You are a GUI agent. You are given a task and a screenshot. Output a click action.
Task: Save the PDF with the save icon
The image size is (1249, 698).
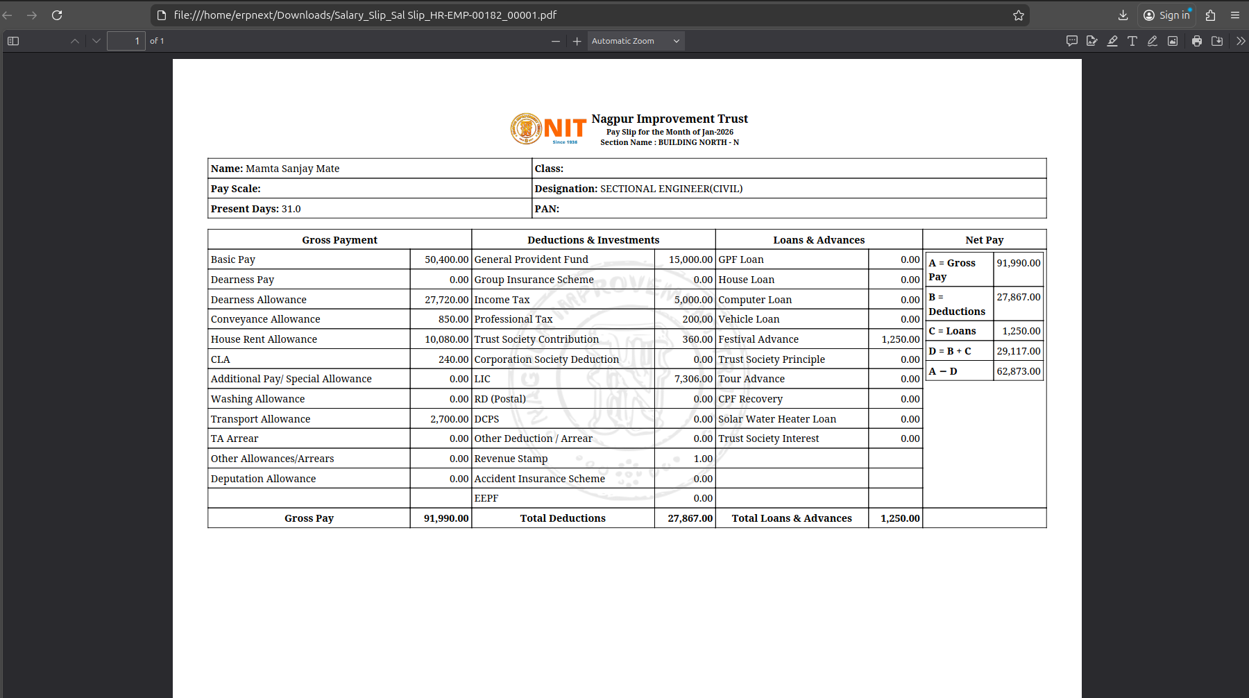[1217, 41]
